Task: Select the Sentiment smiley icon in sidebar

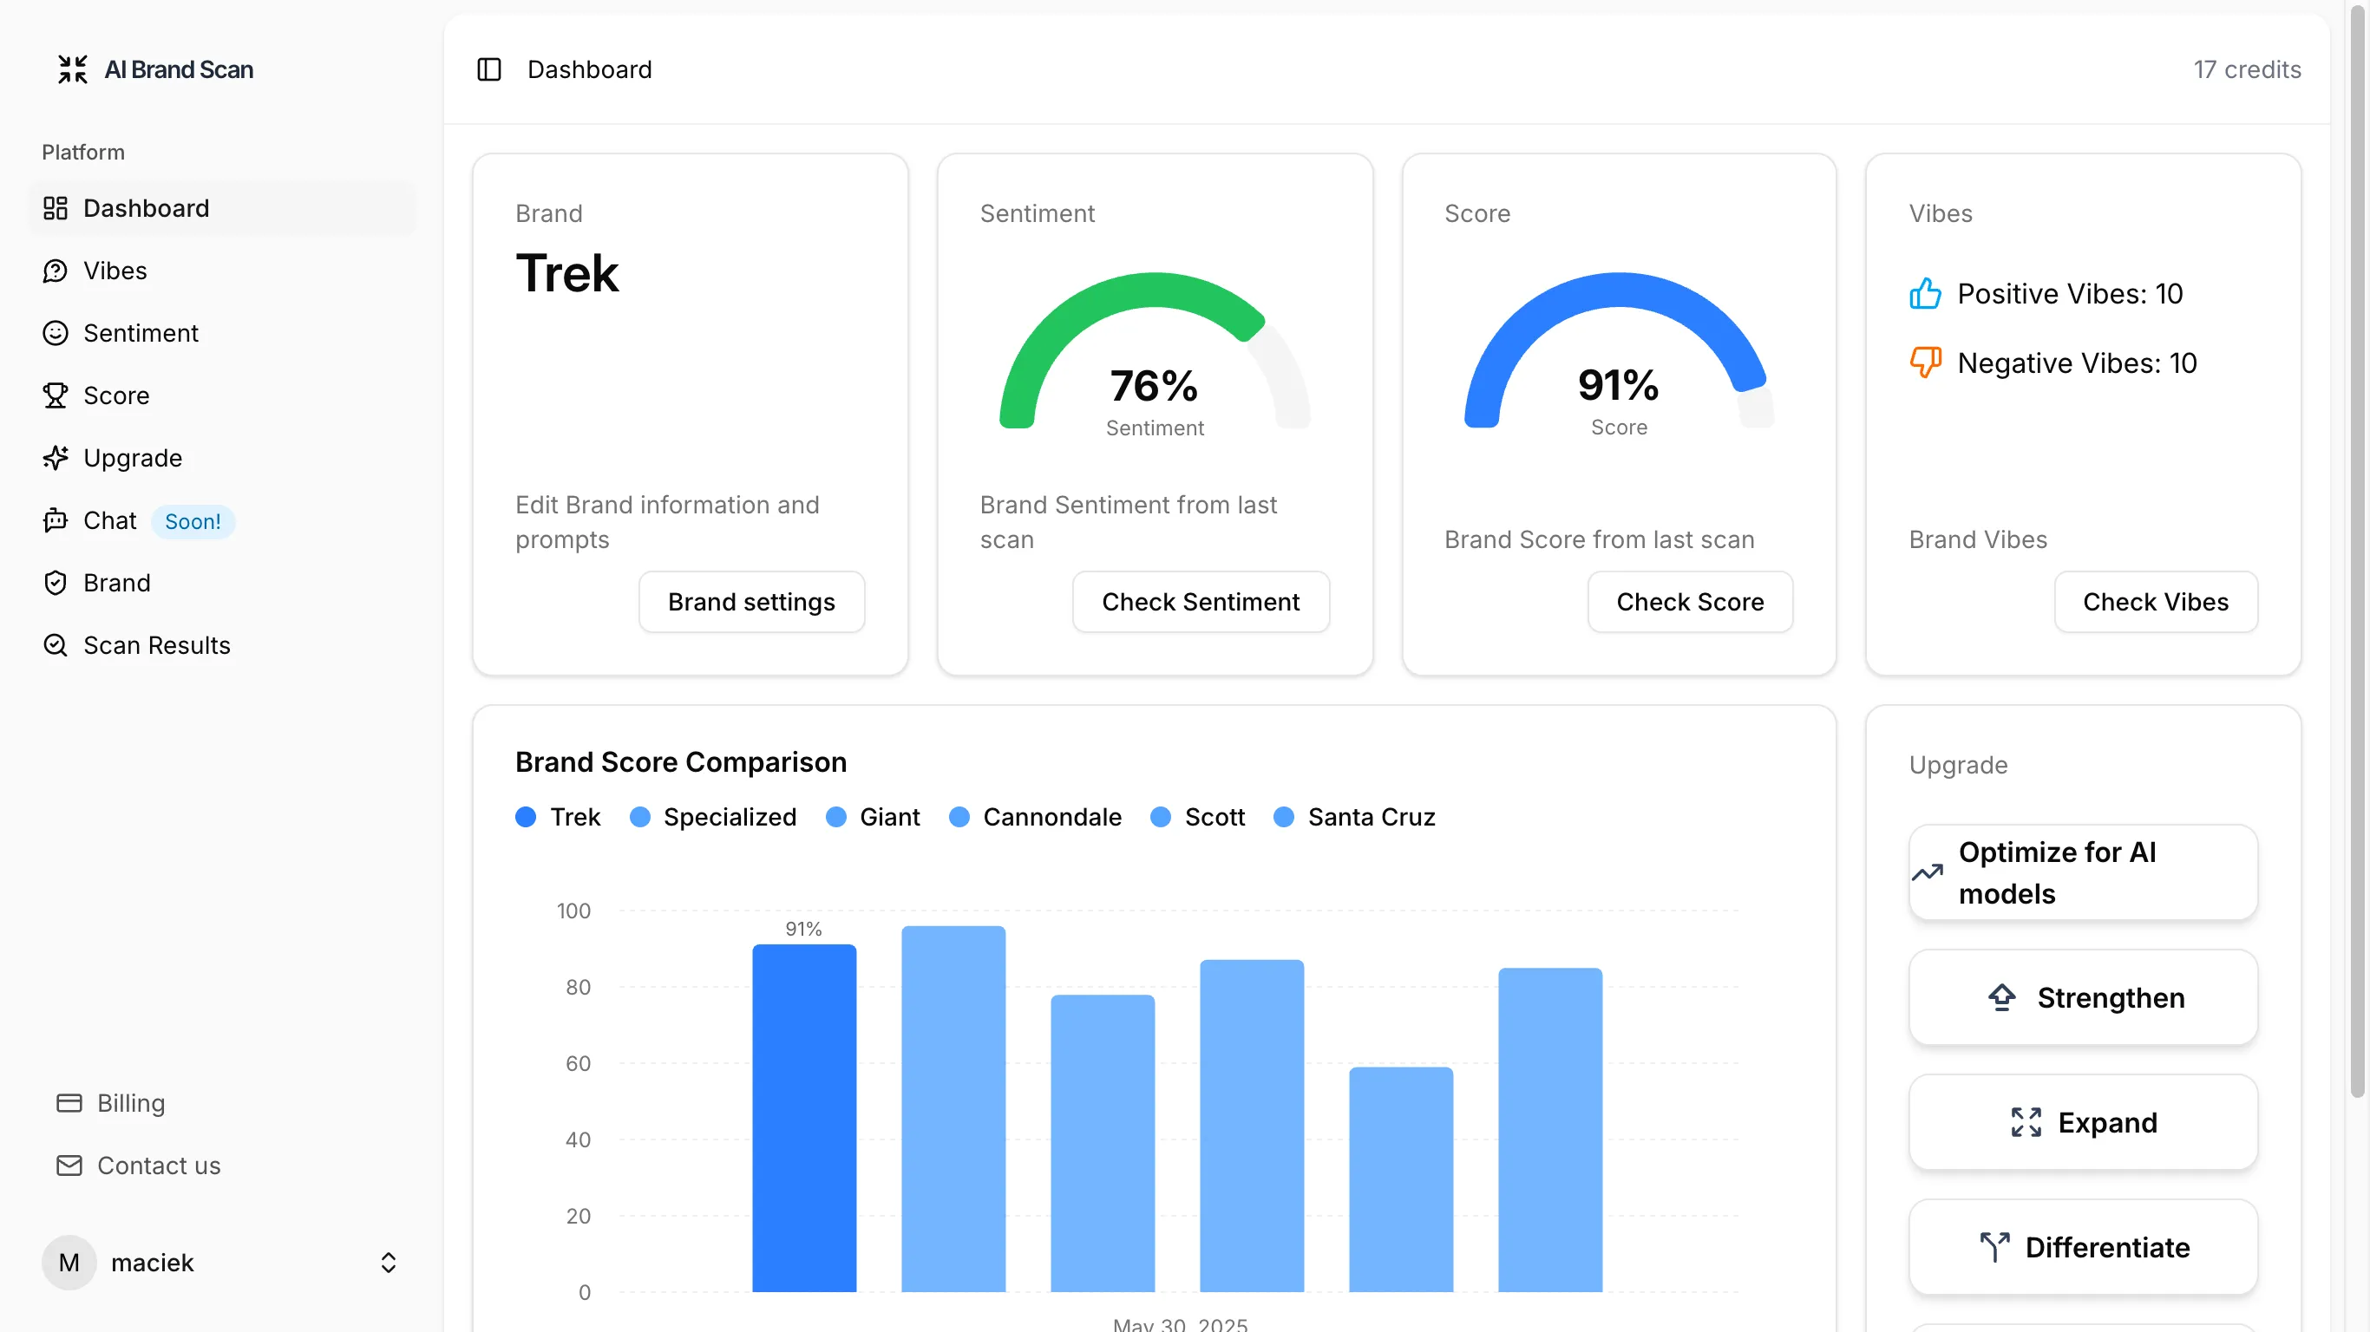Action: point(56,333)
